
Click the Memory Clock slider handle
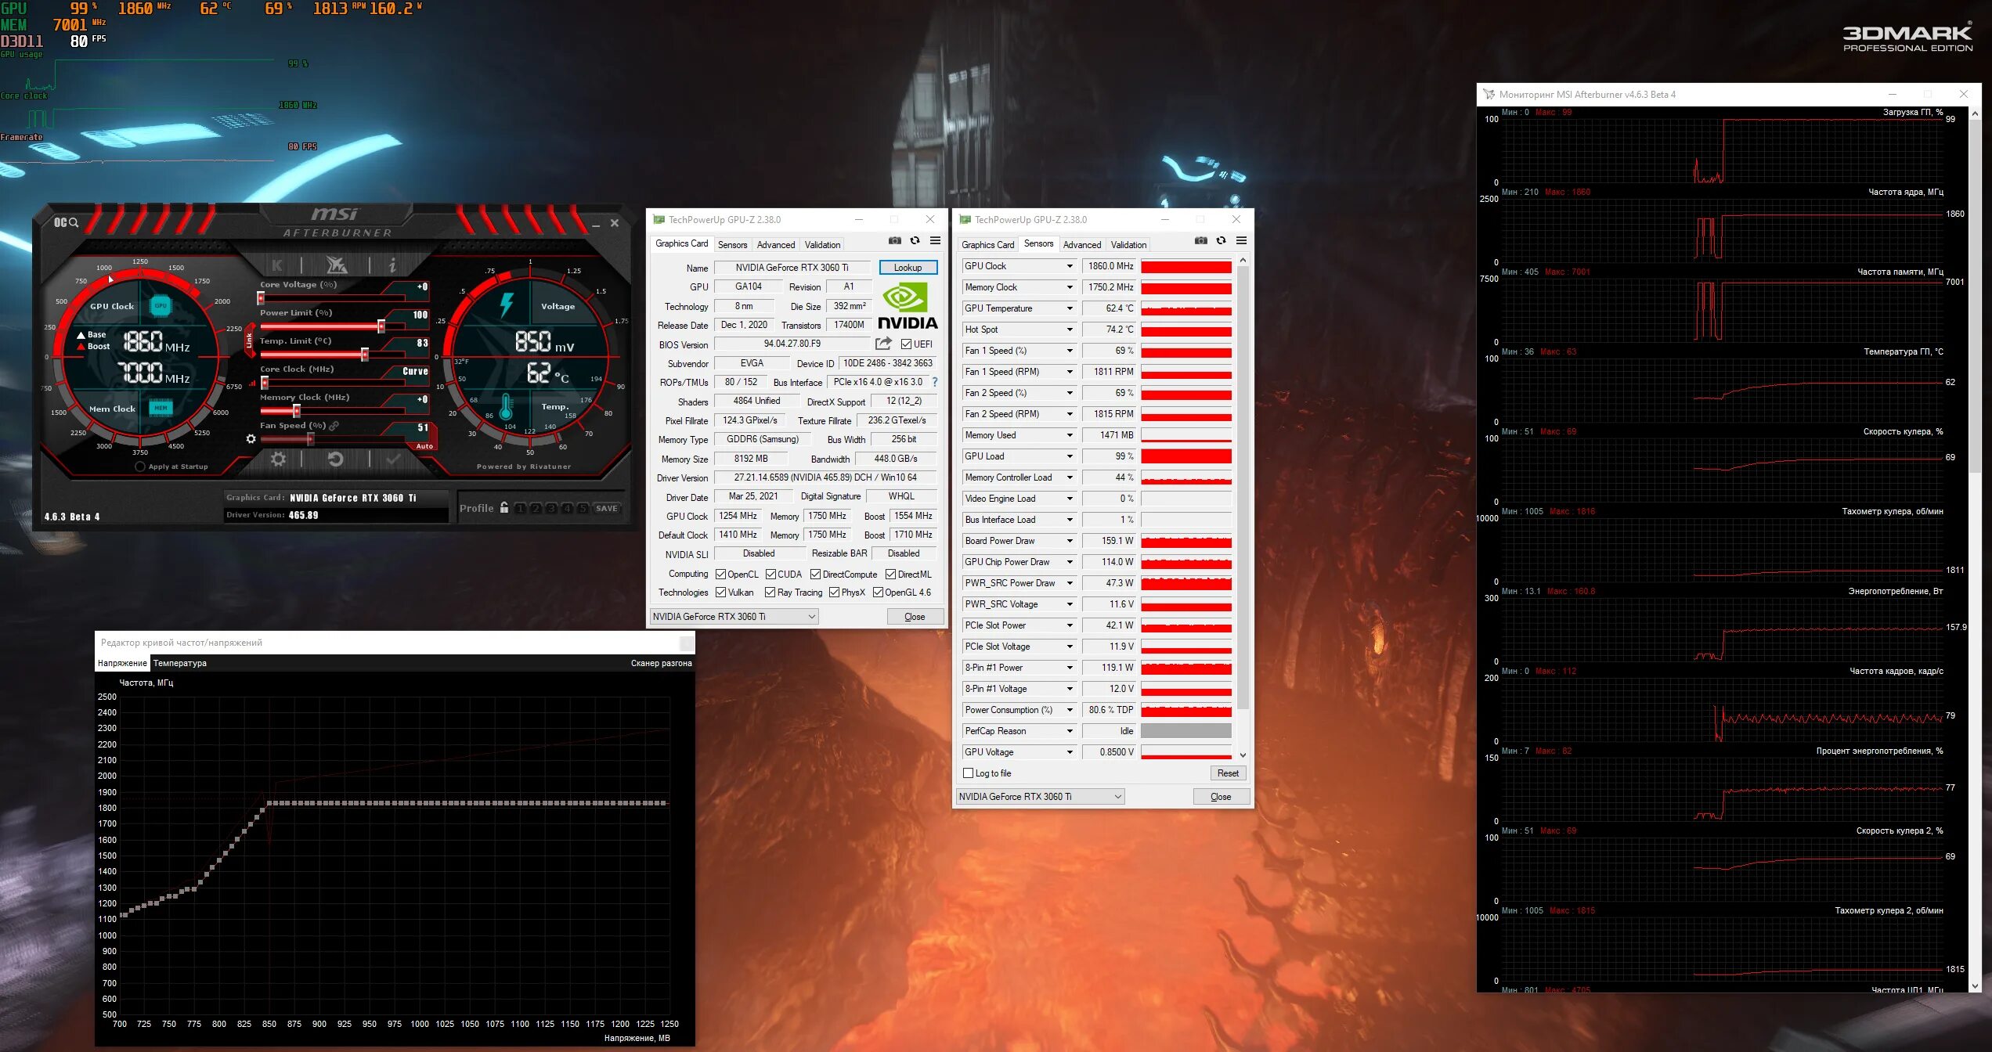[x=296, y=411]
